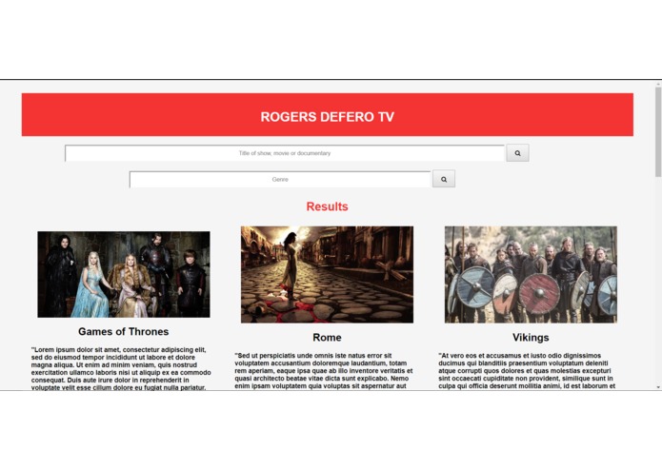Click the ROGERS DEFERO TV header
The width and height of the screenshot is (662, 470).
tap(328, 115)
